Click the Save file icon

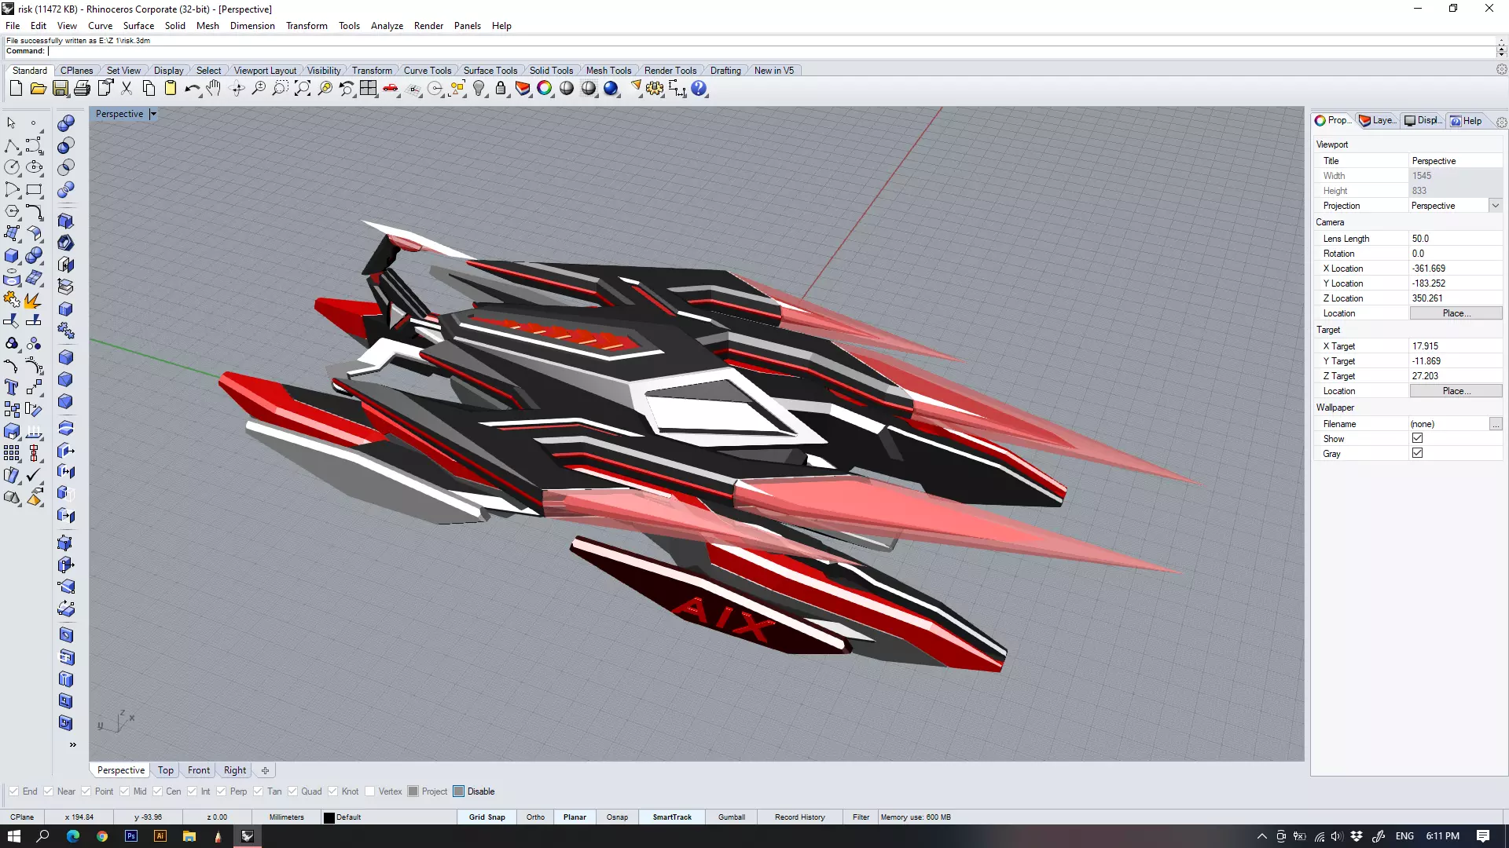(x=61, y=89)
